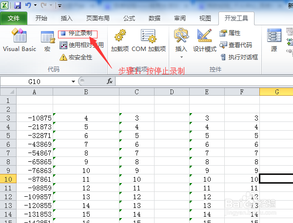Switch to the 审阅 Review tab

pyautogui.click(x=180, y=18)
